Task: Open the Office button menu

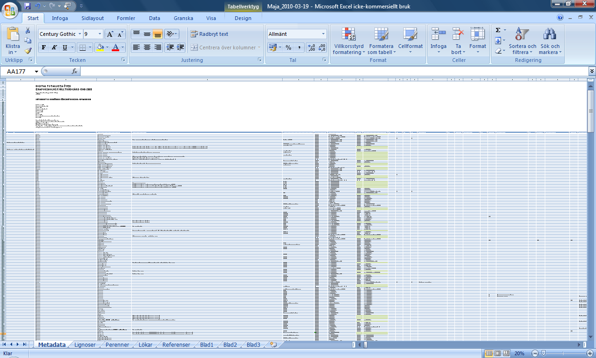Action: pyautogui.click(x=10, y=9)
